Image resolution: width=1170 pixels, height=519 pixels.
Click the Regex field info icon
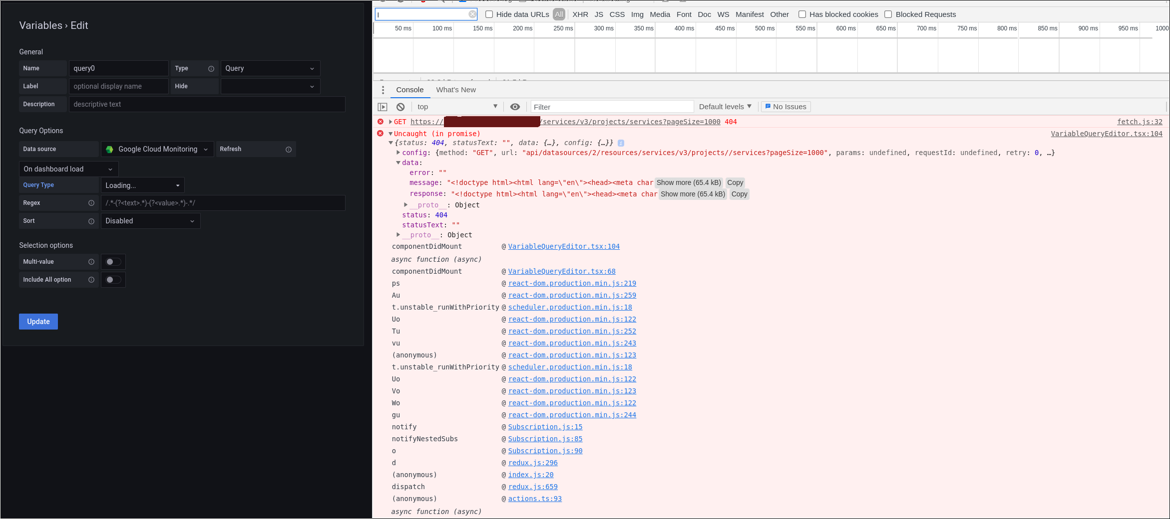(91, 203)
